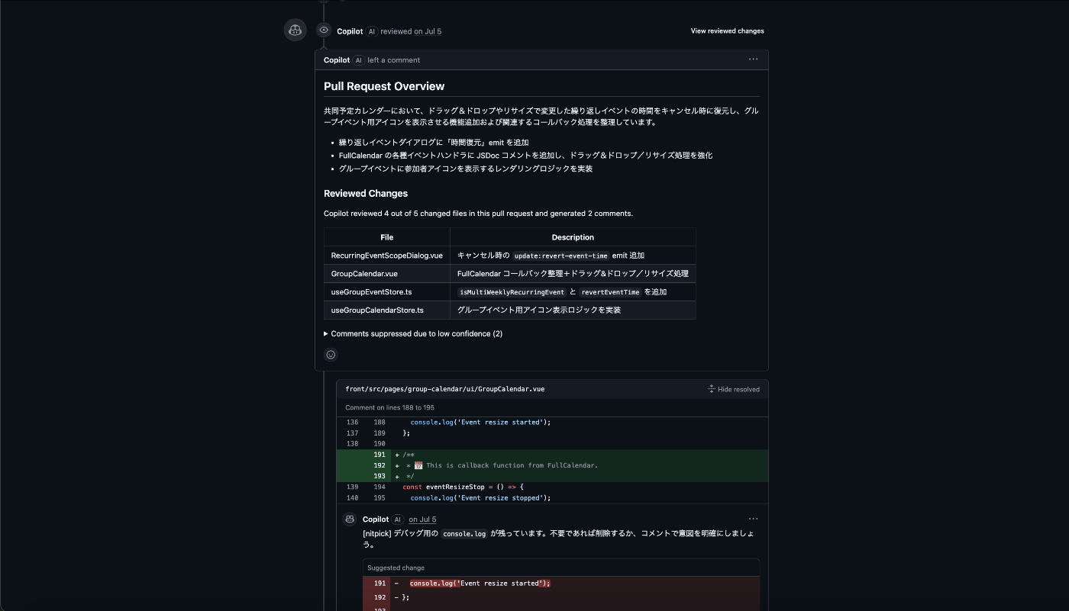
Task: Click GroupCalendar.vue cell in file table
Action: [x=387, y=274]
